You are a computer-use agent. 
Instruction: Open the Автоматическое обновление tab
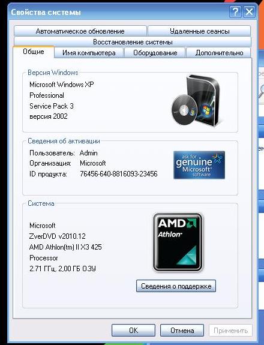80,31
